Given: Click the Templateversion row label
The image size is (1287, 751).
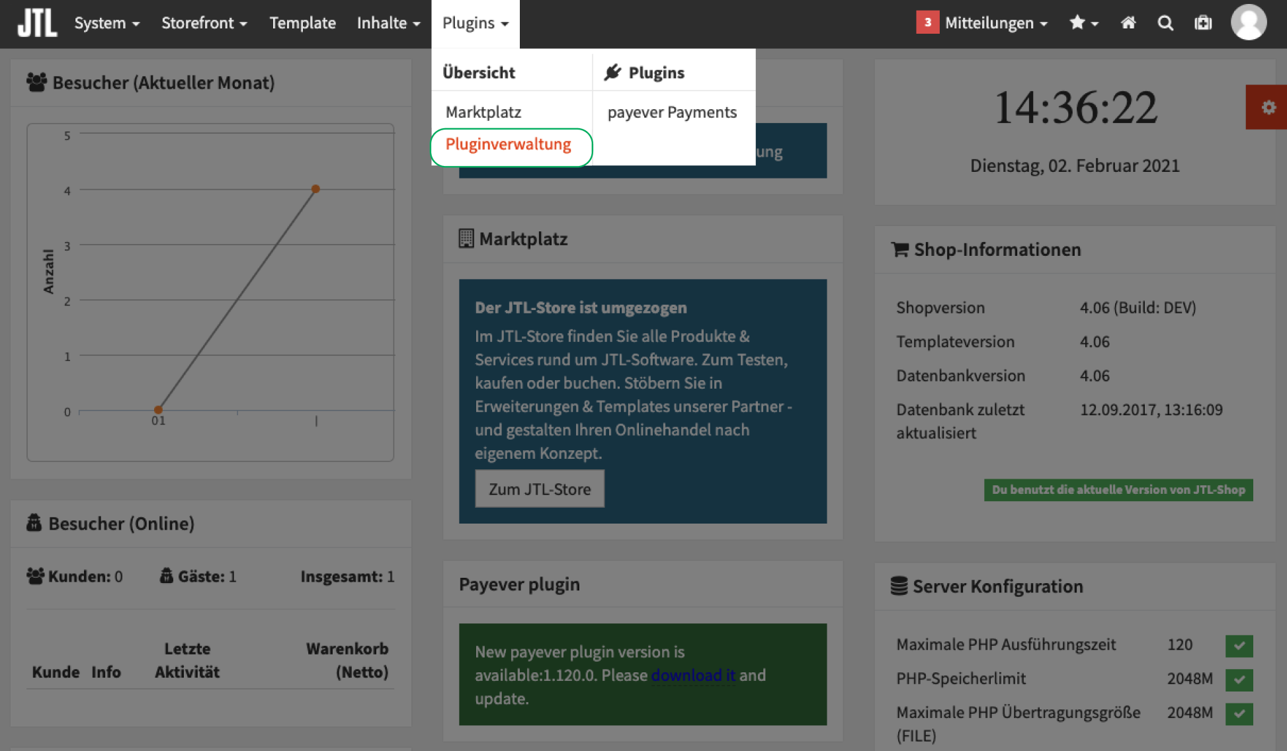Looking at the screenshot, I should (955, 342).
